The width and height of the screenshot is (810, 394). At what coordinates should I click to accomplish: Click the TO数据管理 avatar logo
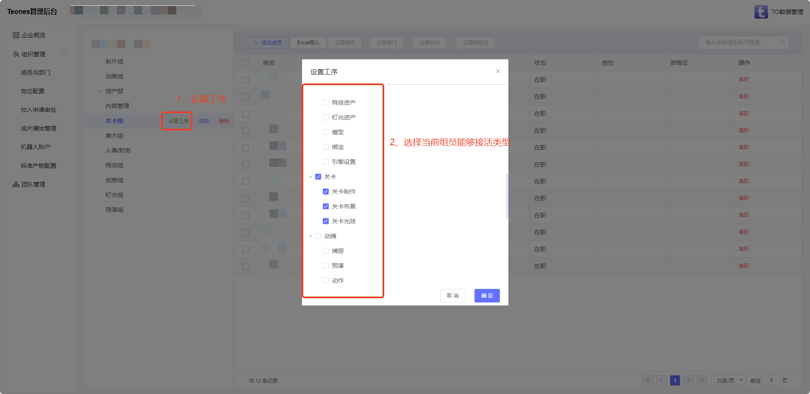point(761,12)
